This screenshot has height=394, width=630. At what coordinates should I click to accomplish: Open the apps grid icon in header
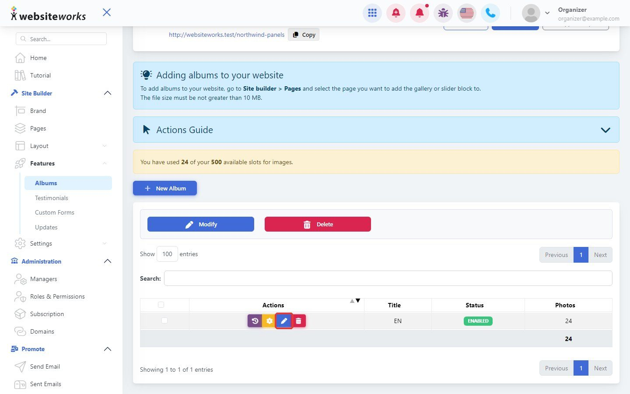372,13
